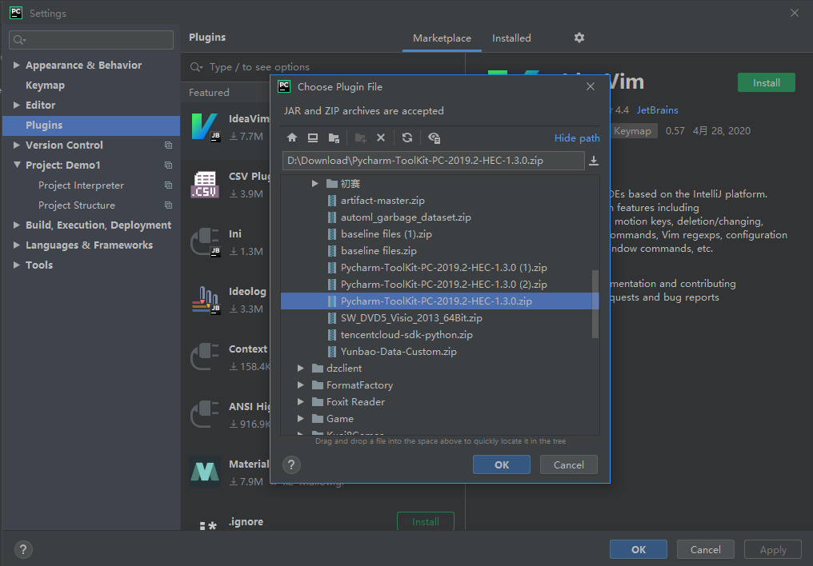Click Cancel in Choose Plugin File dialog
The width and height of the screenshot is (813, 566).
click(x=568, y=465)
